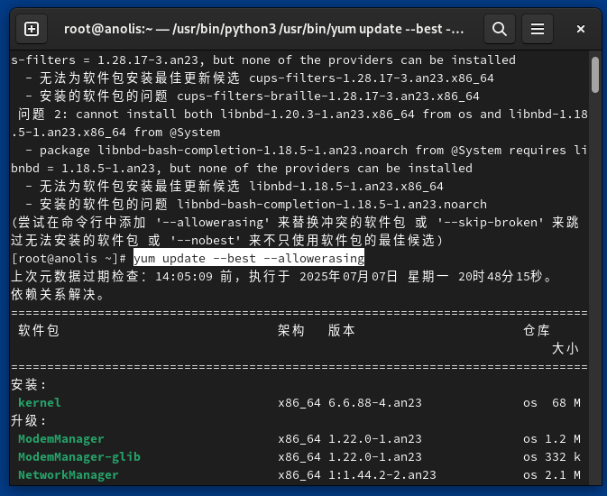Click the search icon in the header bar
The width and height of the screenshot is (607, 496).
point(499,30)
